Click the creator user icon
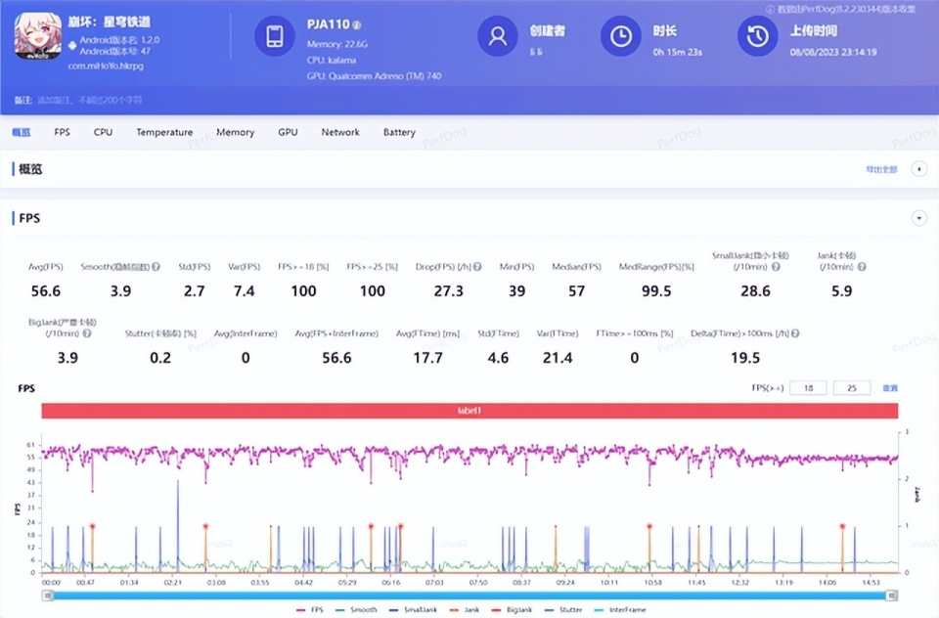The image size is (939, 618). coord(497,36)
